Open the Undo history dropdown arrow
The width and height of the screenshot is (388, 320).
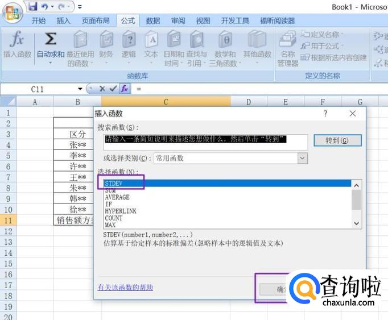tap(52, 7)
